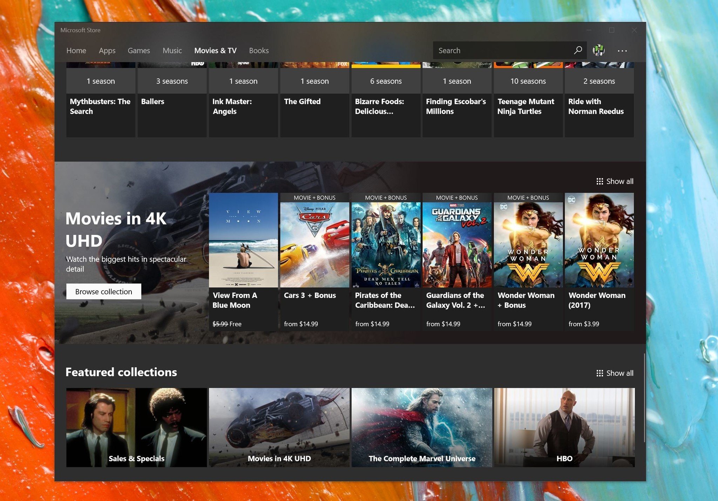Click the 2 seasons label
The width and height of the screenshot is (718, 501).
[x=599, y=81]
